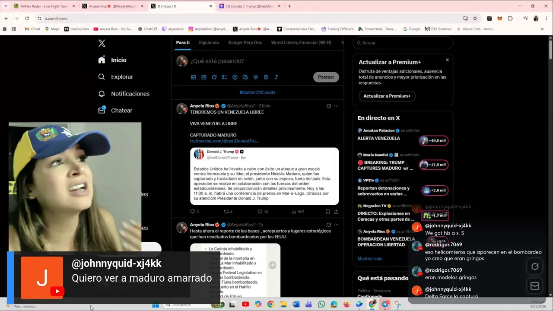
Task: Click the Actualizar a Premium+ button
Action: (387, 96)
